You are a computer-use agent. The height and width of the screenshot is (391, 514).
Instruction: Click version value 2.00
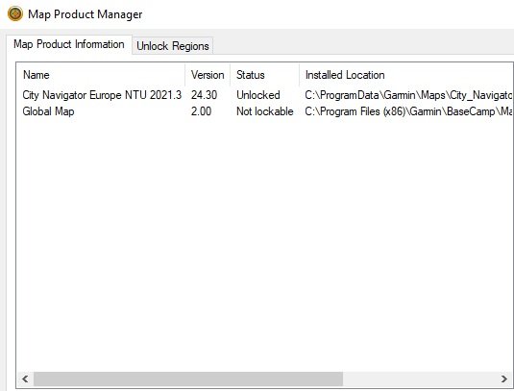pos(201,111)
